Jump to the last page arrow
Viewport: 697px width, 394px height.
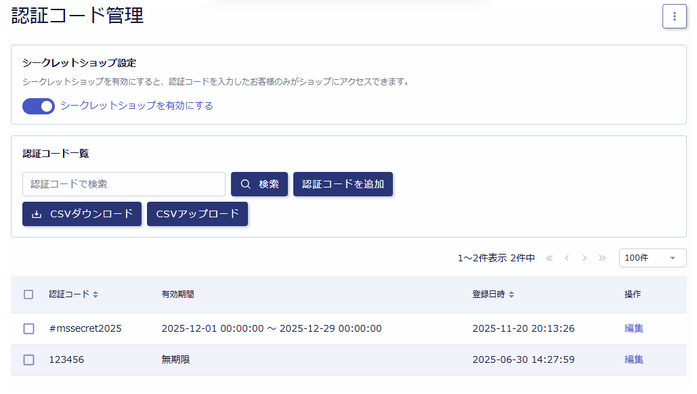click(x=602, y=258)
